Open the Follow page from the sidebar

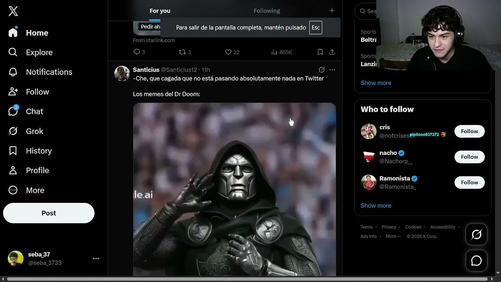pos(29,92)
